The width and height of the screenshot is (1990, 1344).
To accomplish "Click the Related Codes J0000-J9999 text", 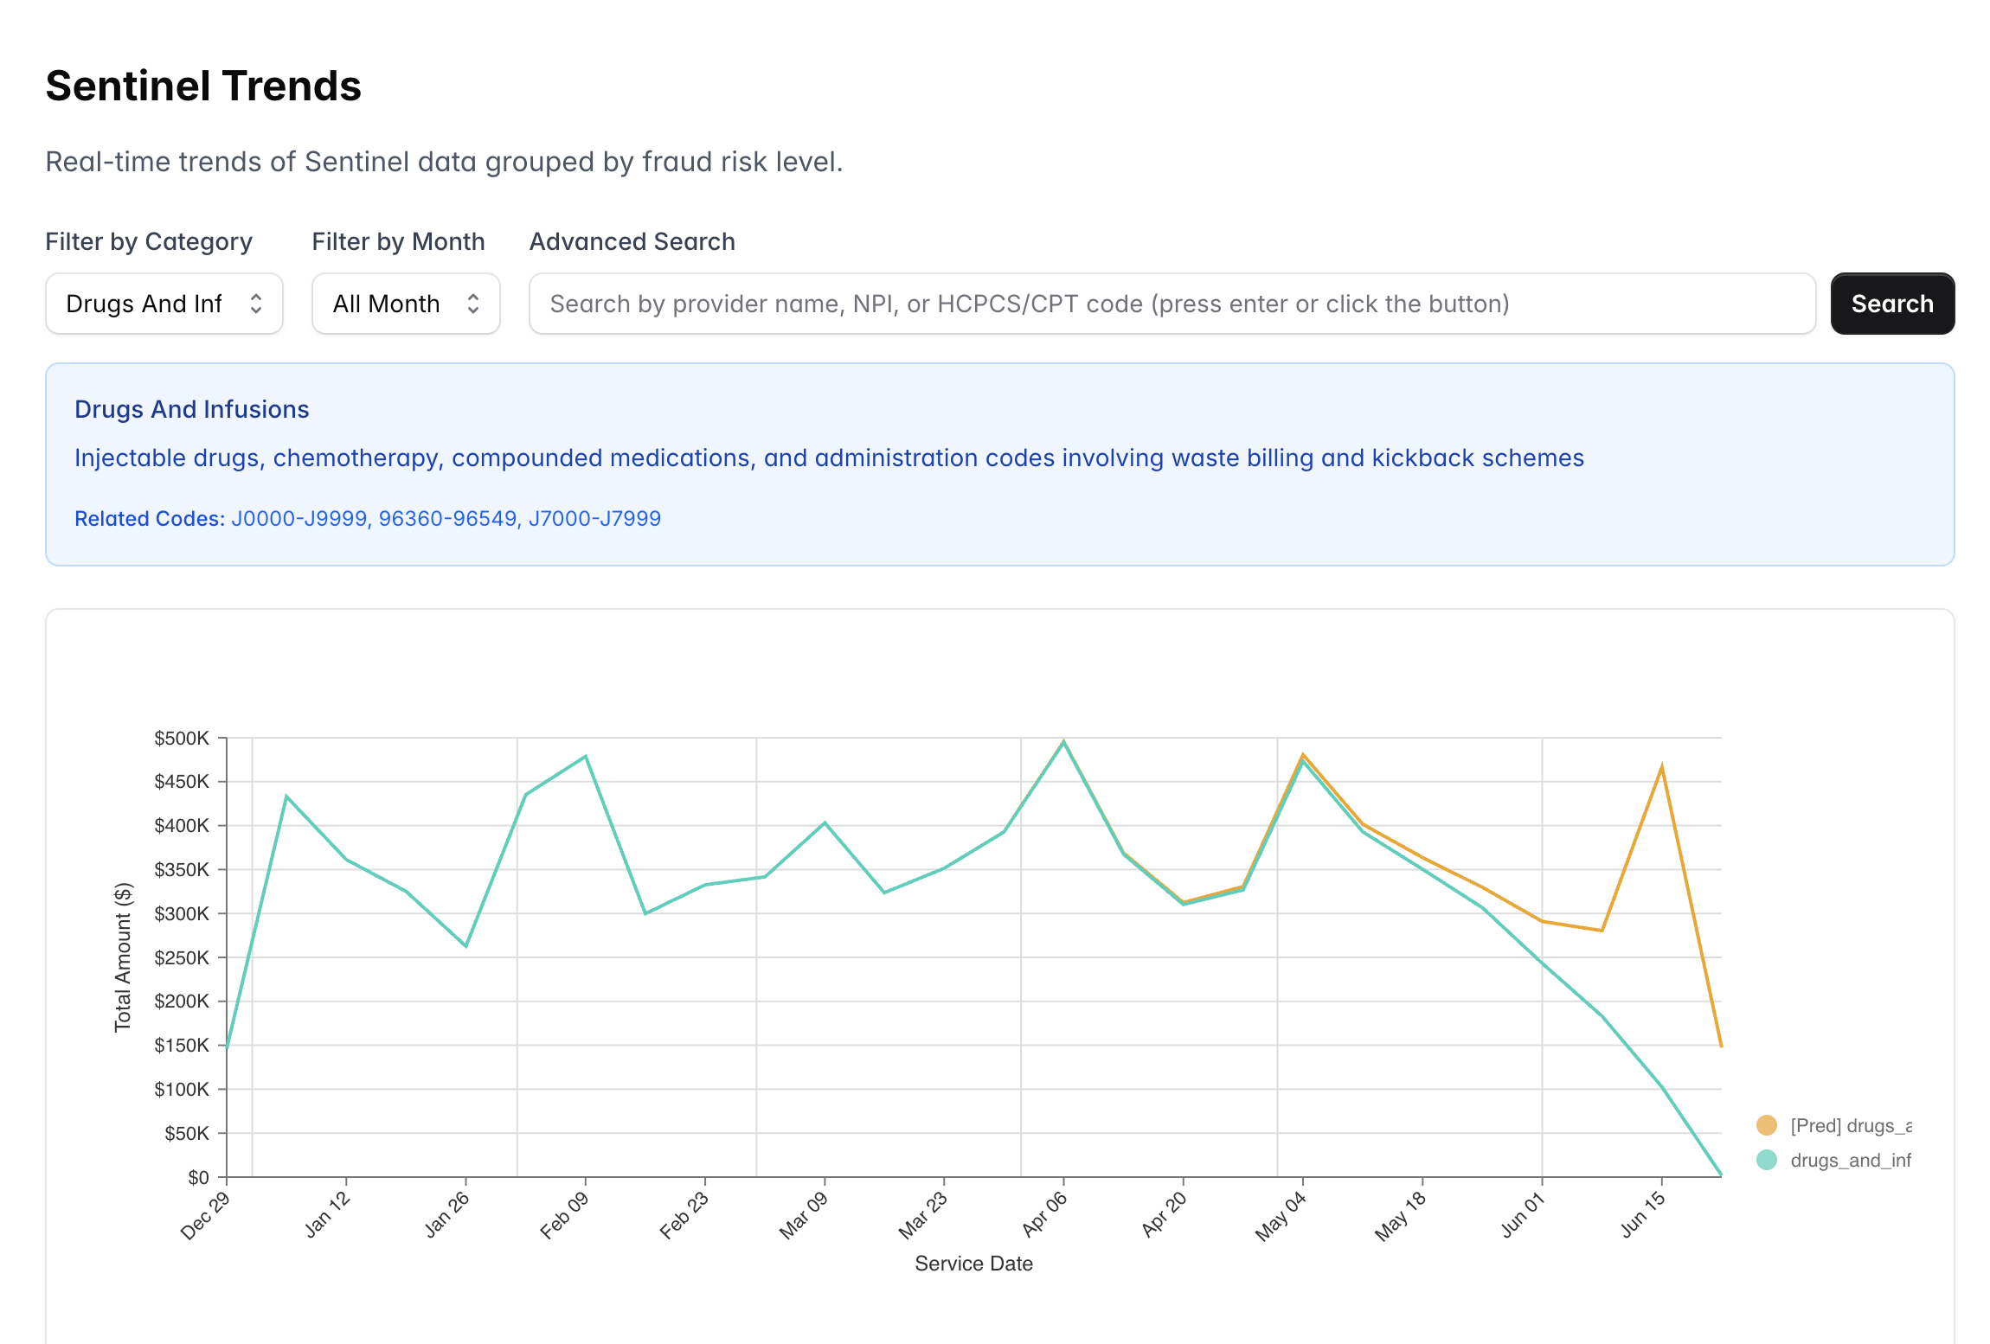I will pos(299,518).
